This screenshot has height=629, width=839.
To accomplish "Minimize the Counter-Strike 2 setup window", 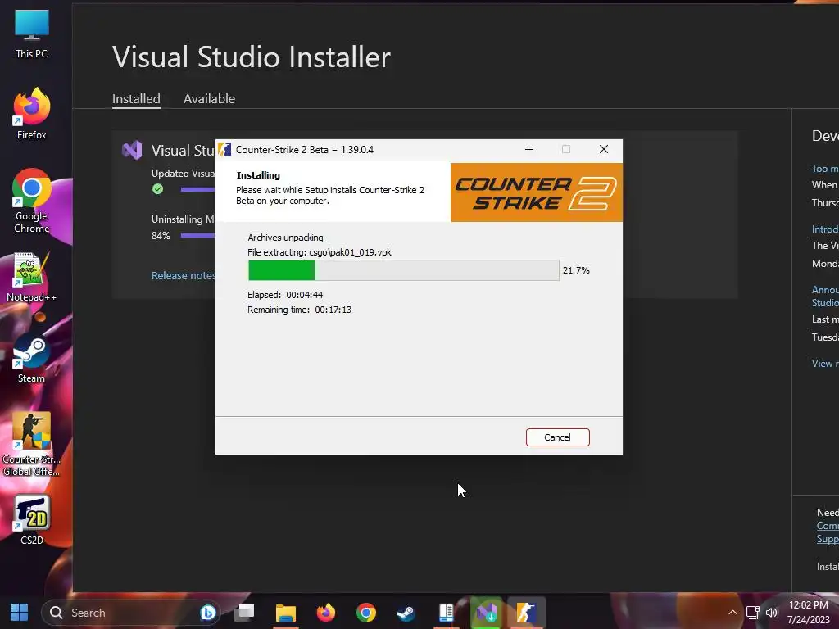I will [529, 149].
